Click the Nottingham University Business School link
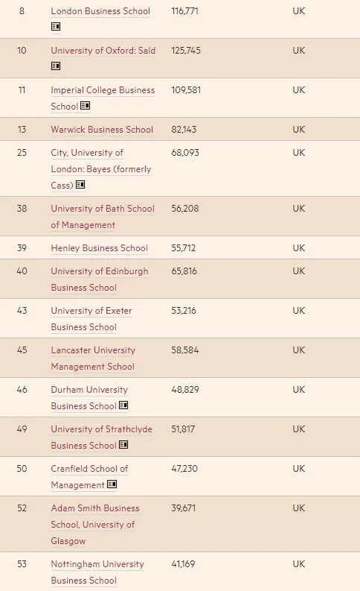 (97, 572)
